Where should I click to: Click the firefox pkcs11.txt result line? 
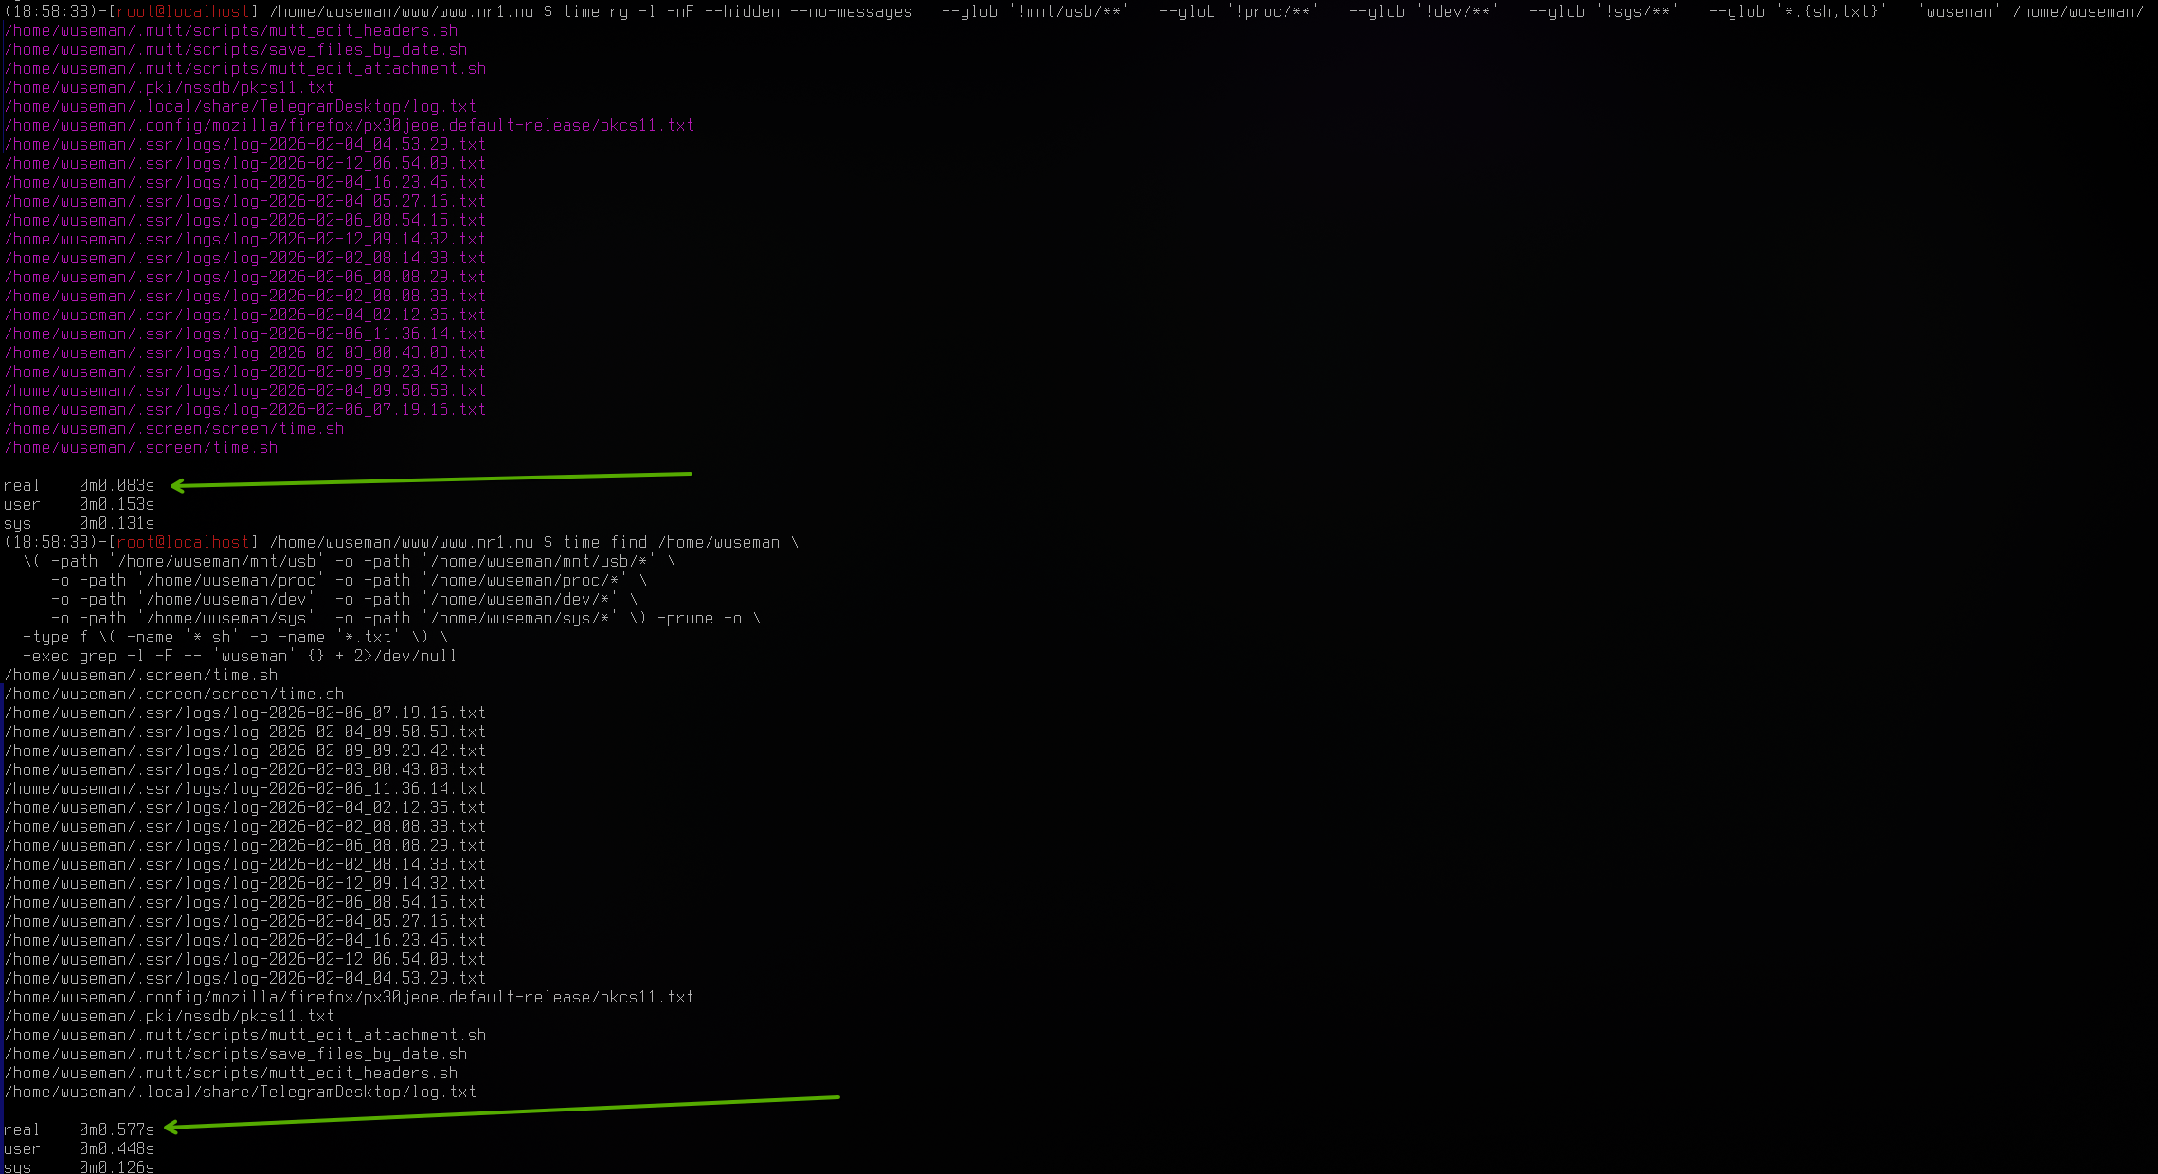(x=349, y=125)
